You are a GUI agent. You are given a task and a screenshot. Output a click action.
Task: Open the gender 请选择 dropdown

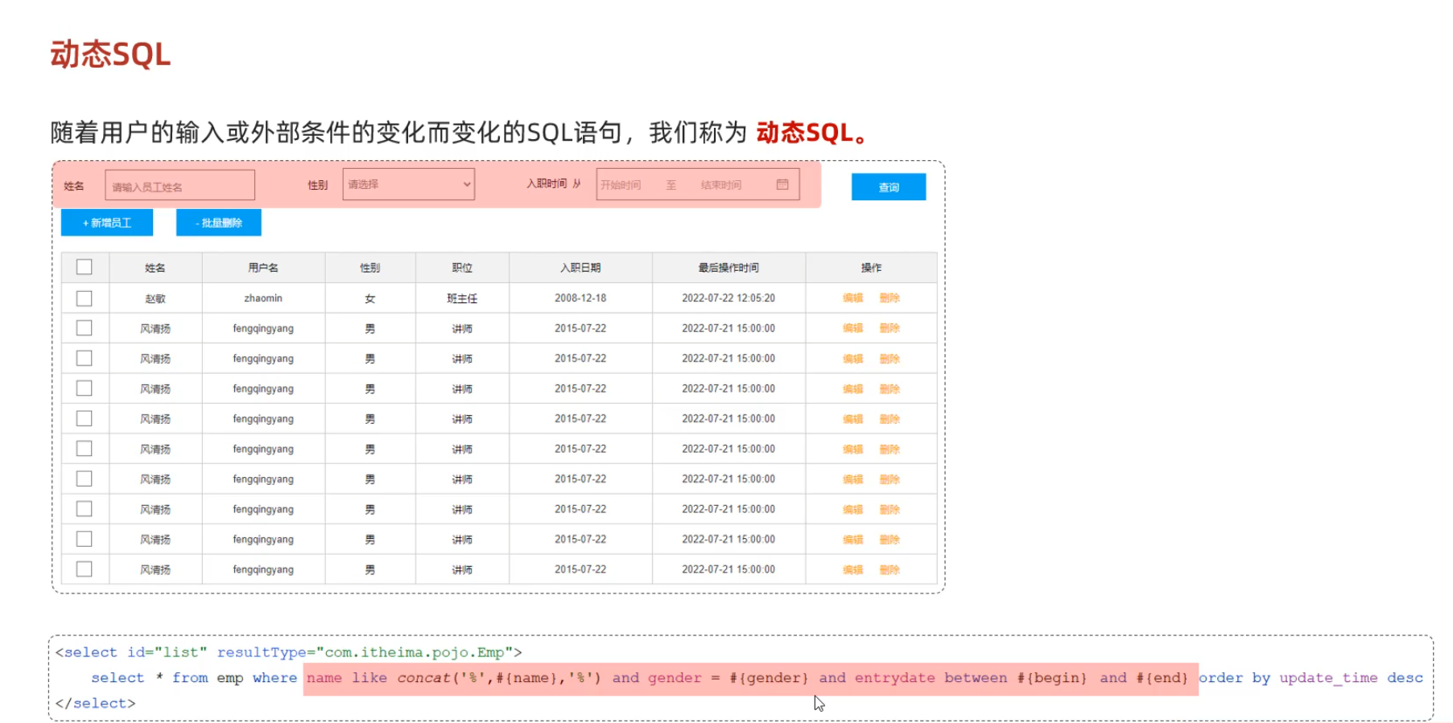[408, 184]
